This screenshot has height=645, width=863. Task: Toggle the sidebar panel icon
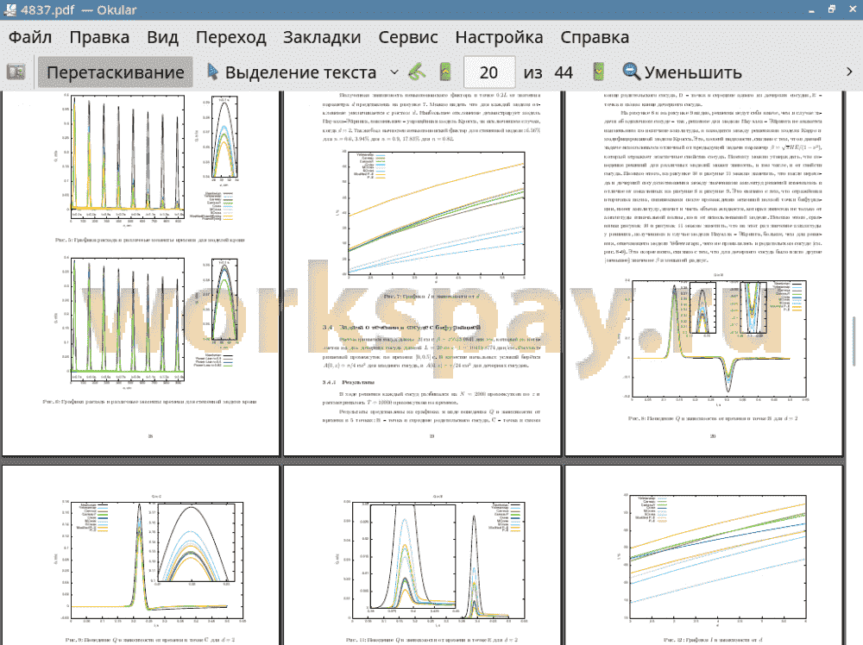coord(16,72)
